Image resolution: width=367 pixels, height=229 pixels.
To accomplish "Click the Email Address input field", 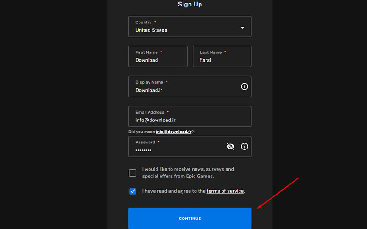I will click(190, 117).
